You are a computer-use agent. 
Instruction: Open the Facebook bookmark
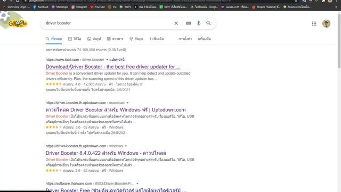click(40, 7)
